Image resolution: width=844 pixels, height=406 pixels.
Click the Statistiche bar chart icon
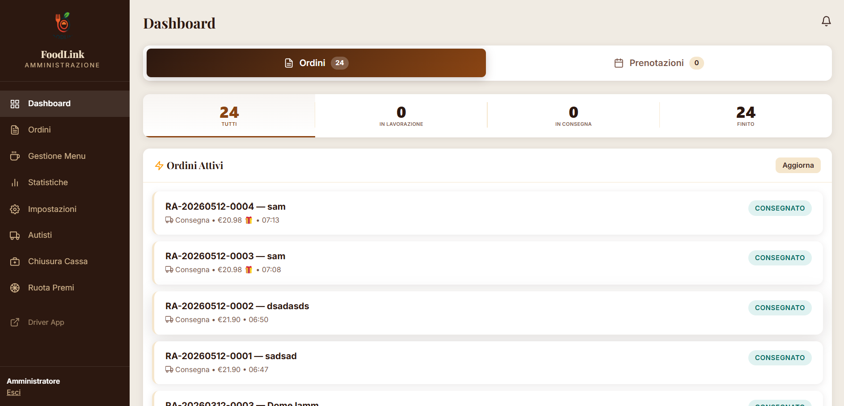pos(15,182)
